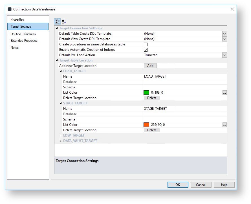Open Default Pre-Load Action dropdown
Viewport: 251px width, 204px height.
point(224,55)
